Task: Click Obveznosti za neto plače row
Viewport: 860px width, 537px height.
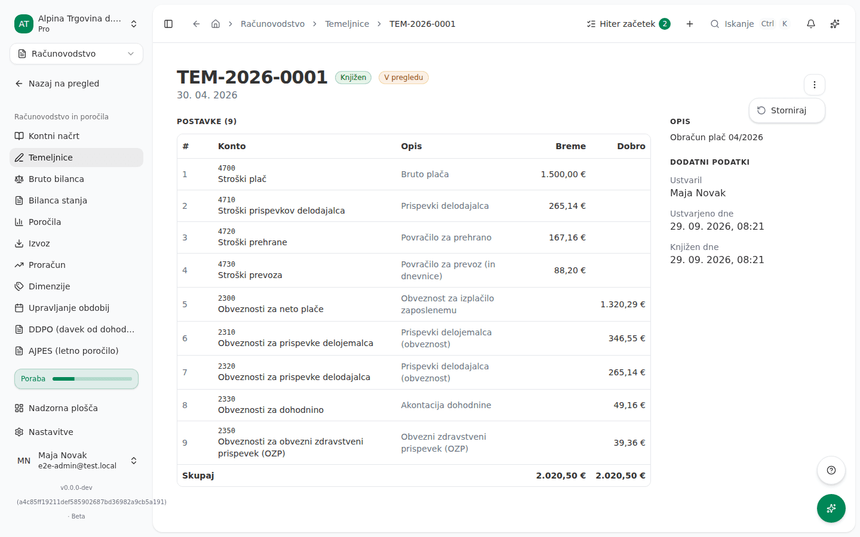Action: pyautogui.click(x=413, y=304)
